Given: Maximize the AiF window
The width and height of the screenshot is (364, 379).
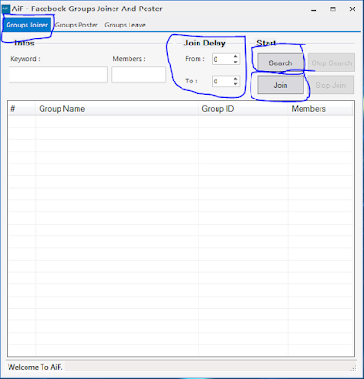Looking at the screenshot, I should click(x=333, y=9).
